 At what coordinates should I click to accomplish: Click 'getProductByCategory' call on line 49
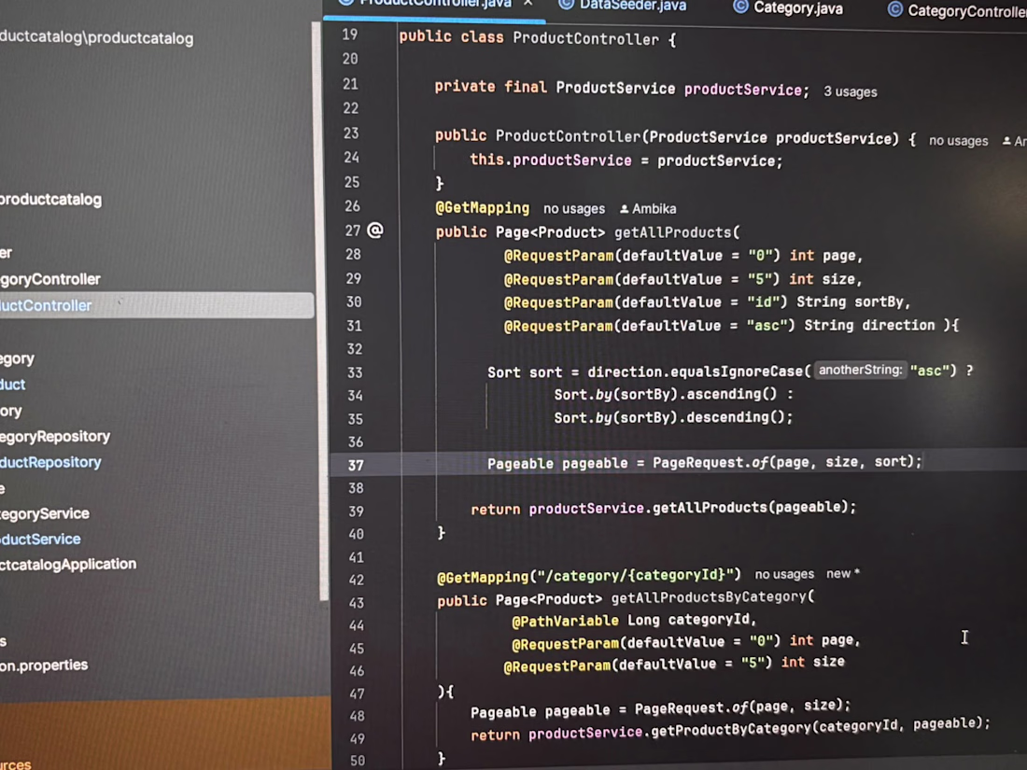tap(731, 728)
